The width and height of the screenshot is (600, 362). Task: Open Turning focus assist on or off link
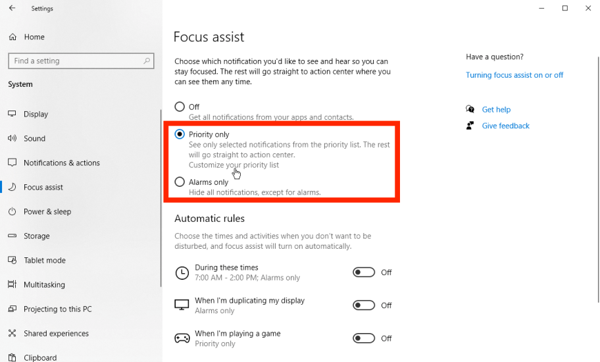pos(514,75)
